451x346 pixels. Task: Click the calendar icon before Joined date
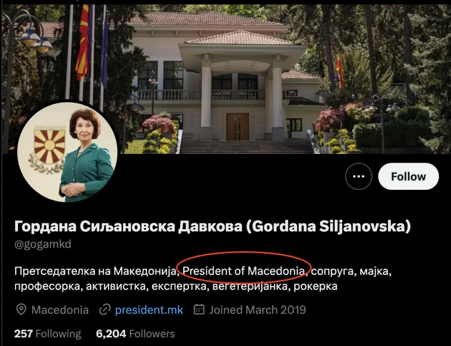pyautogui.click(x=199, y=309)
